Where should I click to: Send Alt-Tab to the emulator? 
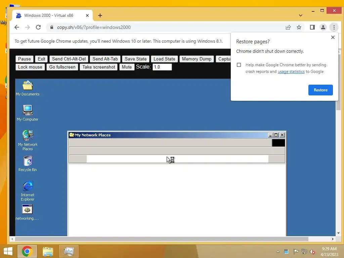point(105,59)
